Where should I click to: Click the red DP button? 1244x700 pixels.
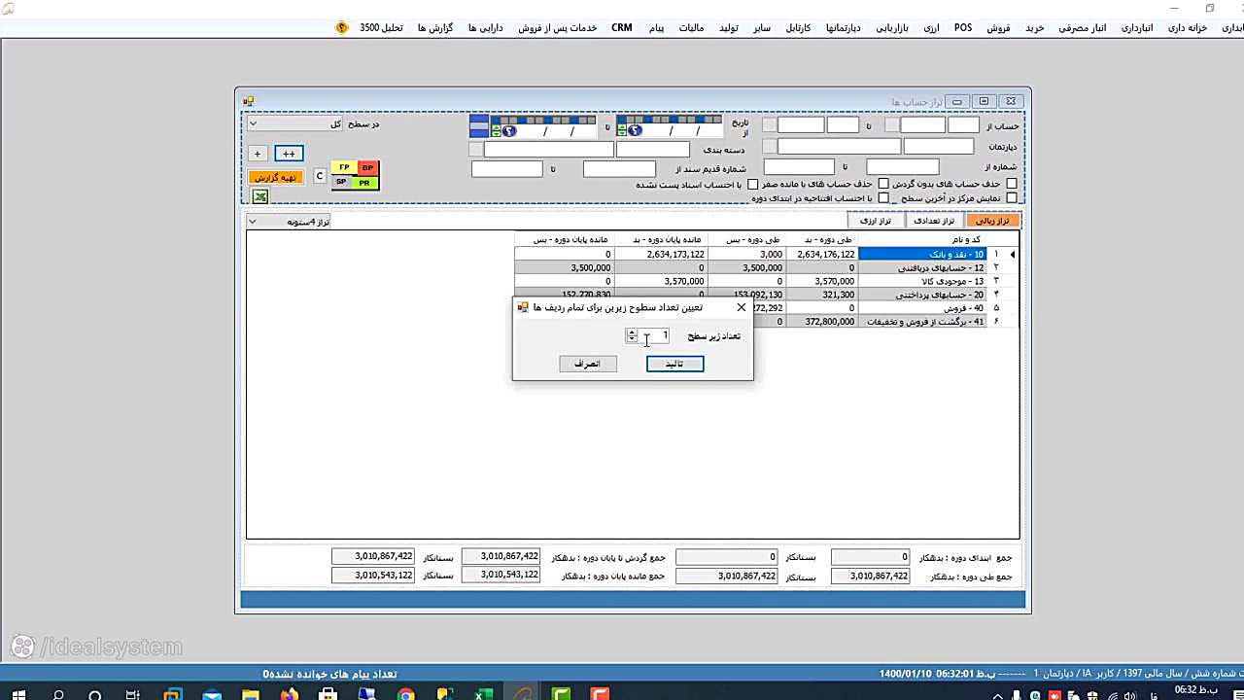click(367, 168)
